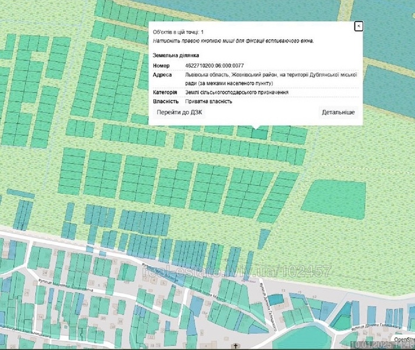Click the "Перейти до ДЗК" button

pyautogui.click(x=179, y=112)
